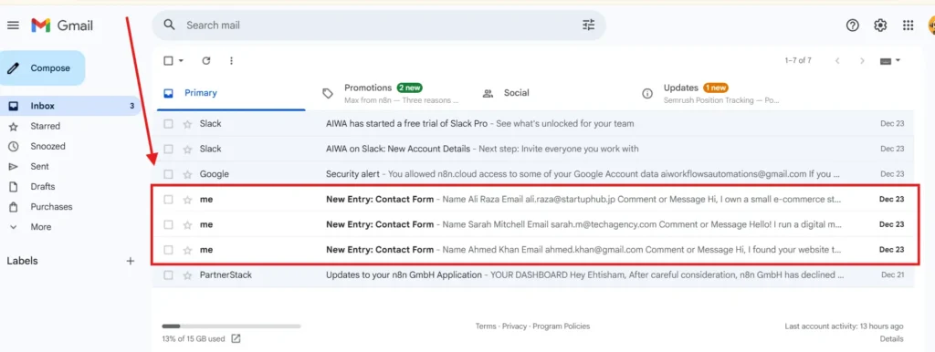The image size is (935, 352).
Task: Tick the Ali Raza email checkbox
Action: coord(168,200)
